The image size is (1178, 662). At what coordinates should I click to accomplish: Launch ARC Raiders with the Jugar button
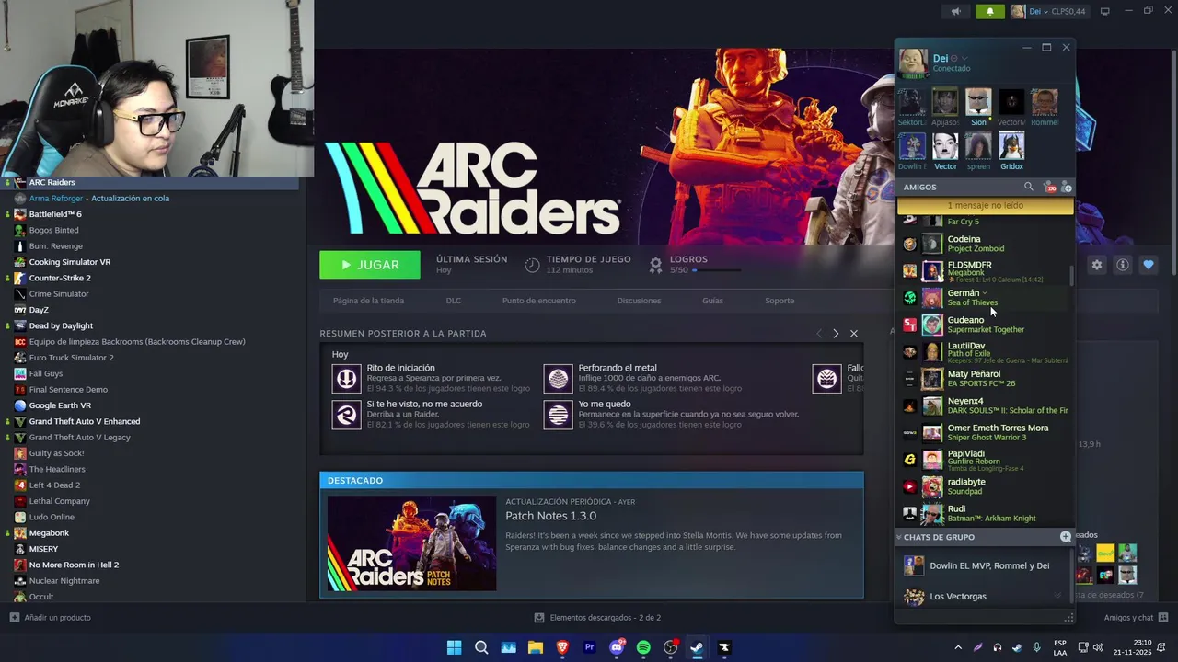pyautogui.click(x=370, y=265)
